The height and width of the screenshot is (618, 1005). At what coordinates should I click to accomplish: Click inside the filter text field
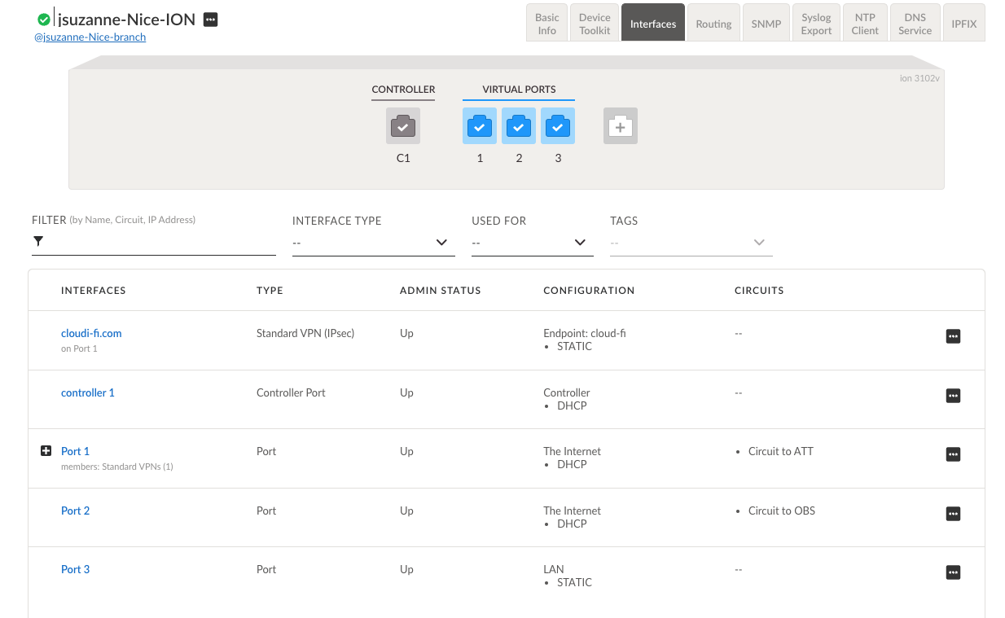coord(155,241)
